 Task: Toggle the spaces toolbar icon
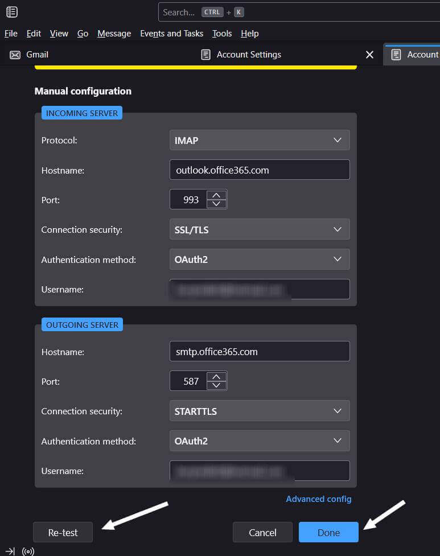(x=12, y=12)
